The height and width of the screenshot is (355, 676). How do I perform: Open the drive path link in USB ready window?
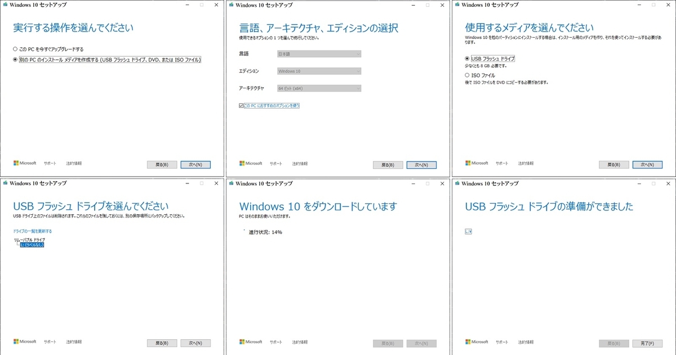[x=468, y=231]
